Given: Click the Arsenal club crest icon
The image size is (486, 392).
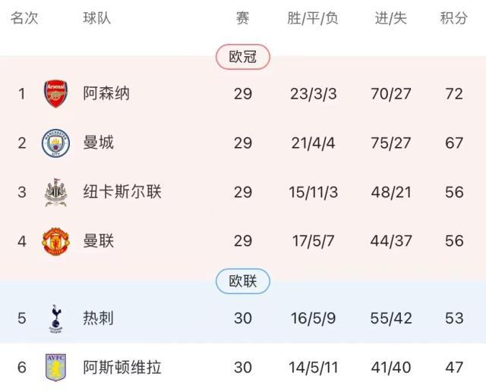Looking at the screenshot, I should point(55,93).
